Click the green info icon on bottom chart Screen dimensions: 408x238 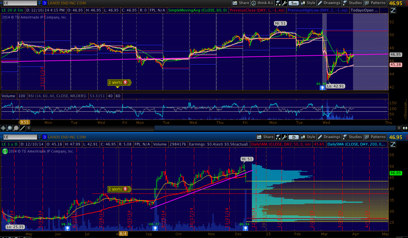pos(4,152)
